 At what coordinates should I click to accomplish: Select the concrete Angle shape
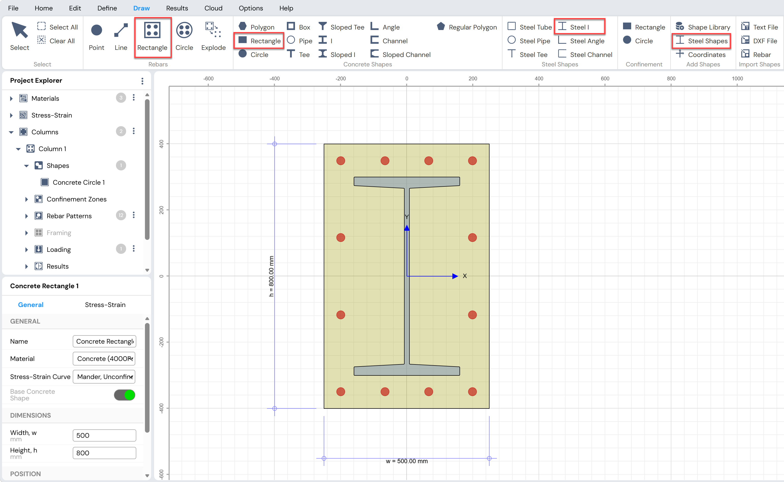385,27
